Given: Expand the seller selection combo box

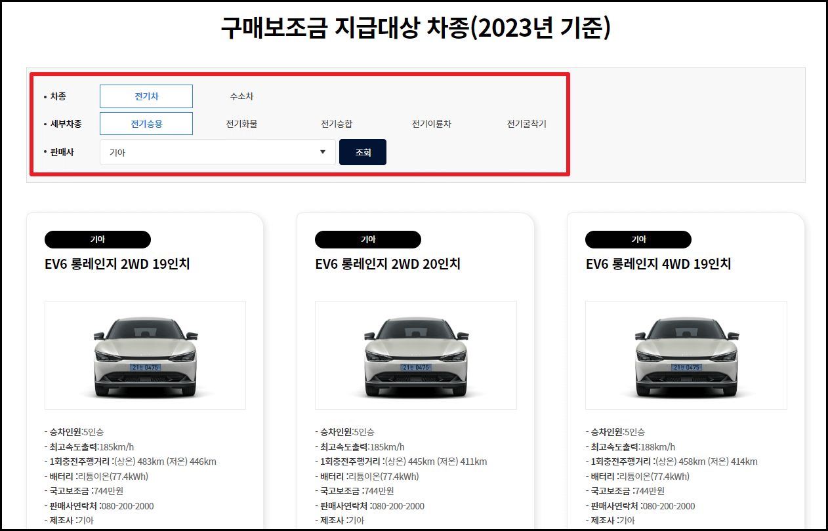Looking at the screenshot, I should (217, 151).
